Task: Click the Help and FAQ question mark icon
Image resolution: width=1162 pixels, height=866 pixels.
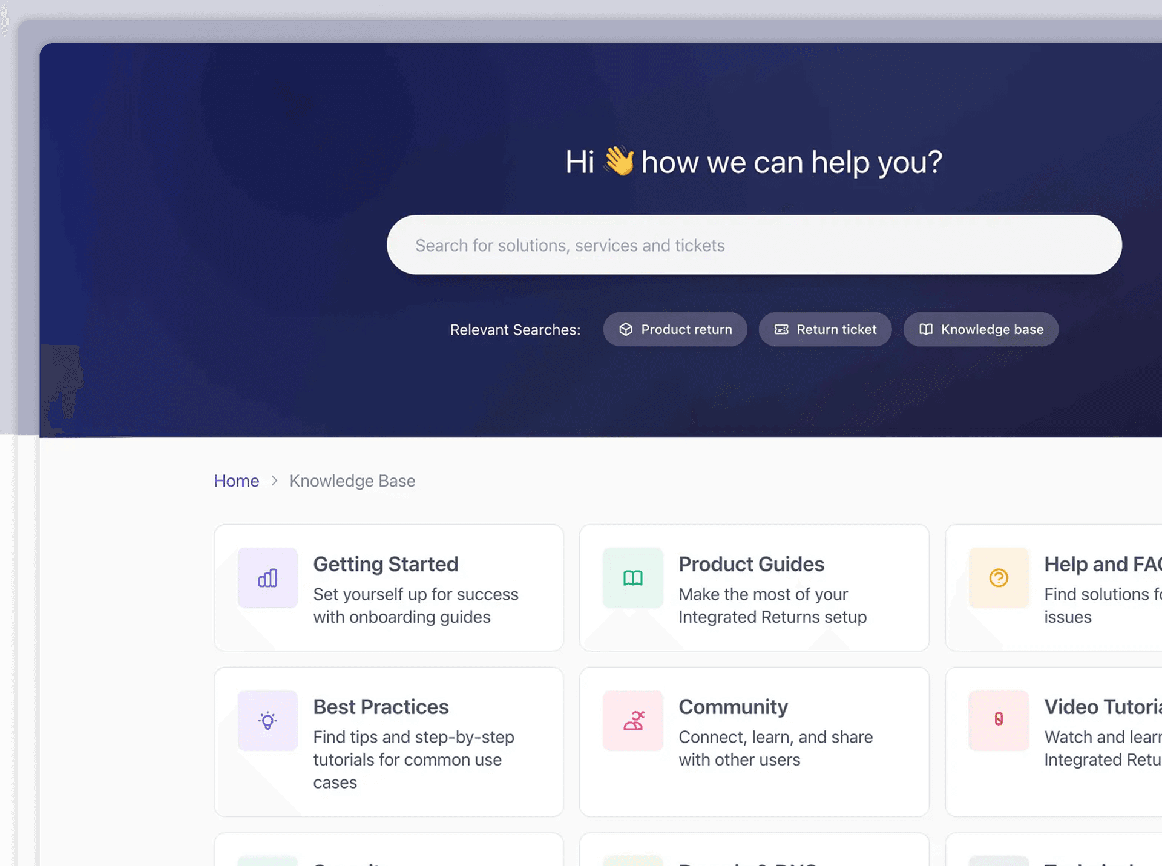Action: (x=999, y=578)
